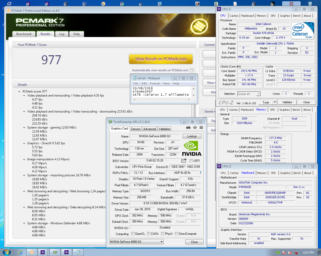Toggle UEFI checkbox in GPU-Z
Image resolution: width=321 pixels, height=256 pixels.
pyautogui.click(x=191, y=160)
